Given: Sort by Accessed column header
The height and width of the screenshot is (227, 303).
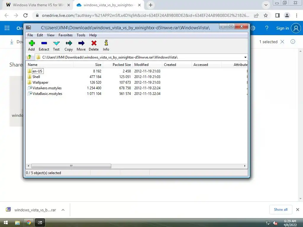Looking at the screenshot, I should click(206, 65).
